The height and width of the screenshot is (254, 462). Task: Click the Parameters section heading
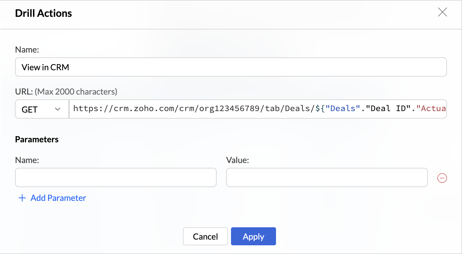[x=37, y=139]
